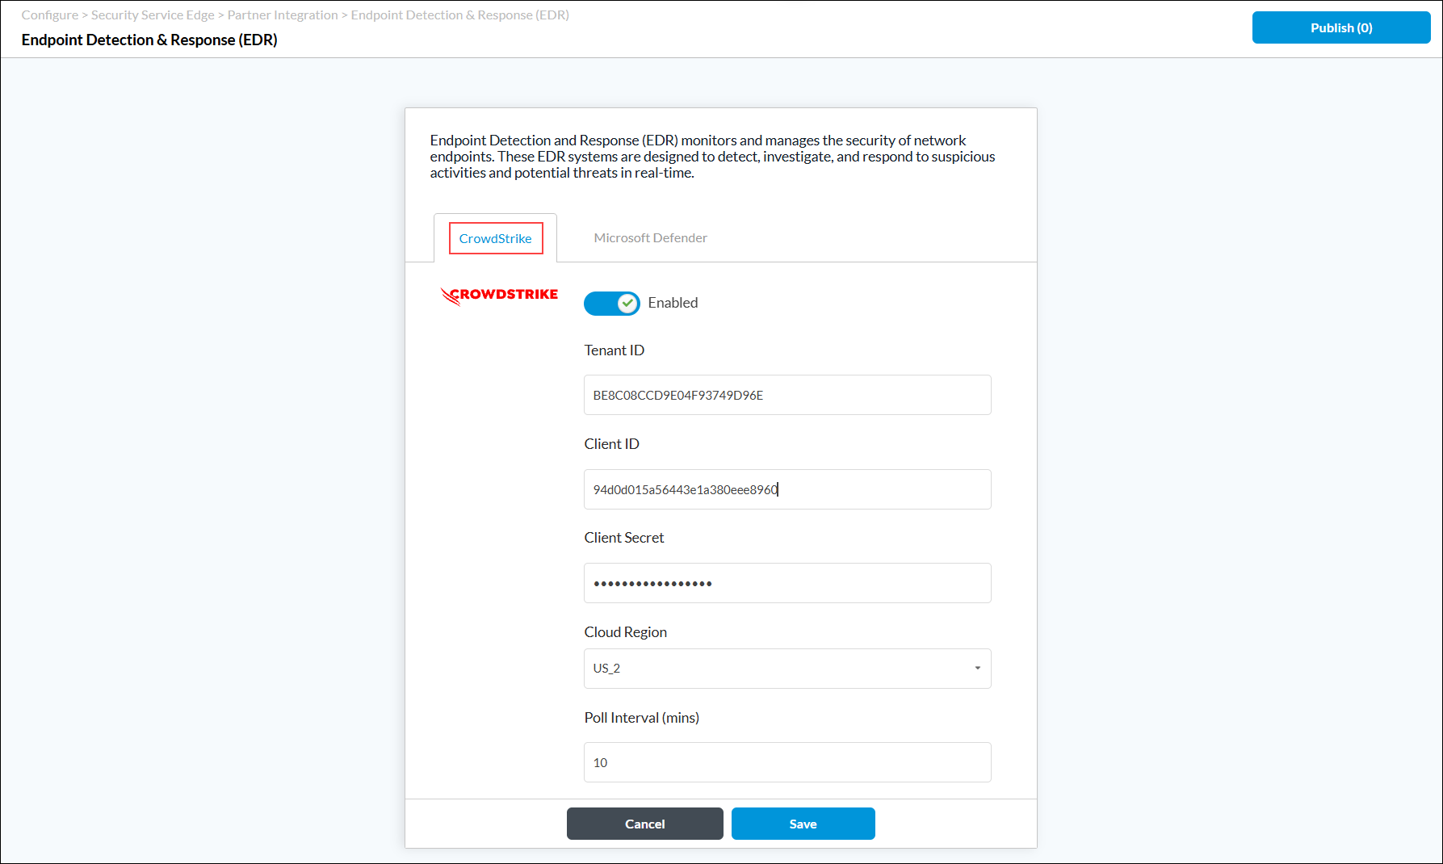Navigate to Partner Integration breadcrumb
1443x864 pixels.
(283, 15)
